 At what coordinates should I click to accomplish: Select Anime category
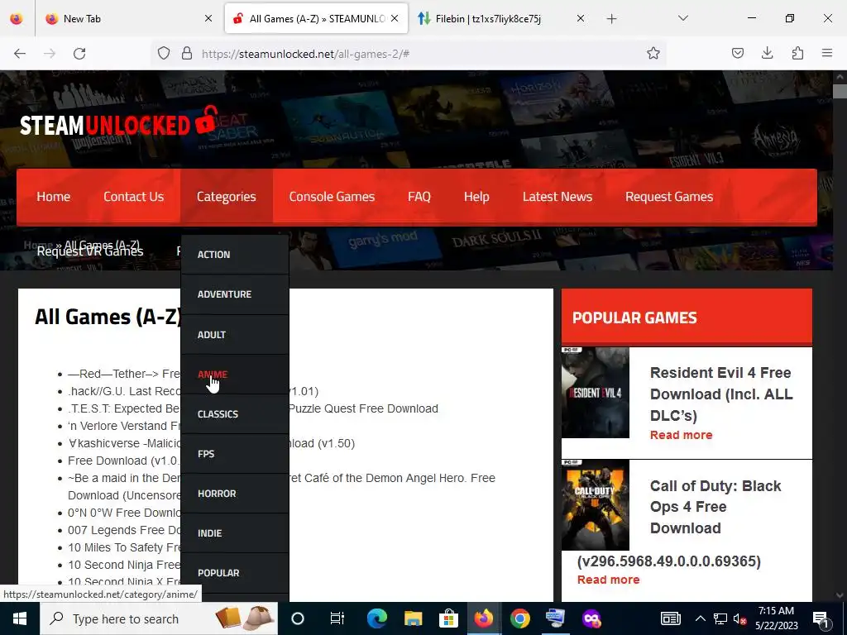point(235,375)
